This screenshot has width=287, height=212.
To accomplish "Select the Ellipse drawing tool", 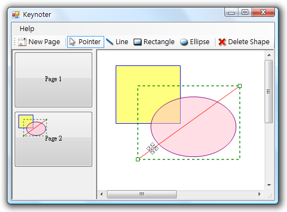I will [x=195, y=42].
